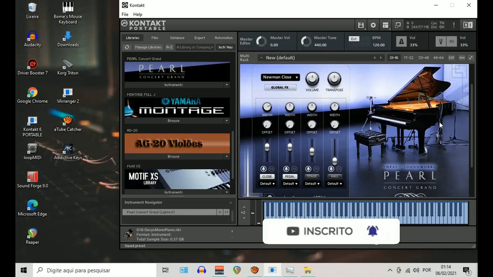Image resolution: width=493 pixels, height=277 pixels.
Task: Open the workspace layout panel icon
Action: click(x=386, y=25)
